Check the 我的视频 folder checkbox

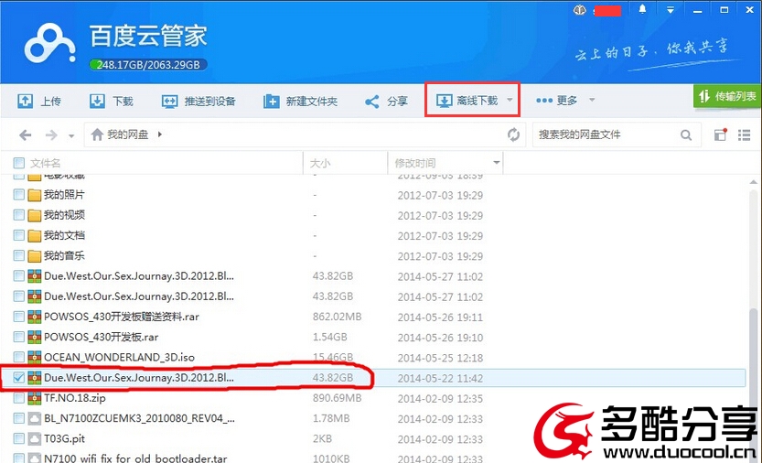18,215
